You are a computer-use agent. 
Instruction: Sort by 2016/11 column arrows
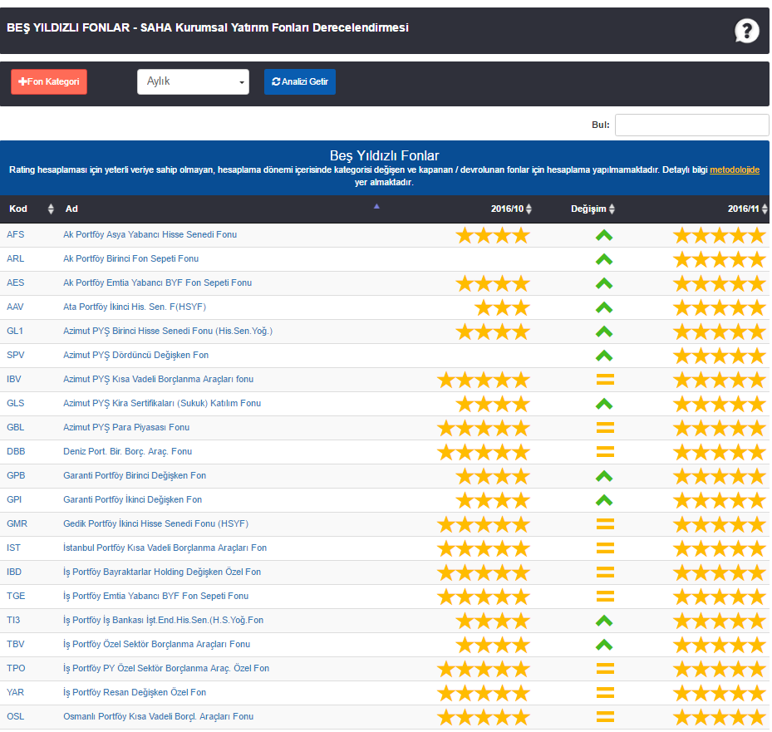[x=765, y=209]
